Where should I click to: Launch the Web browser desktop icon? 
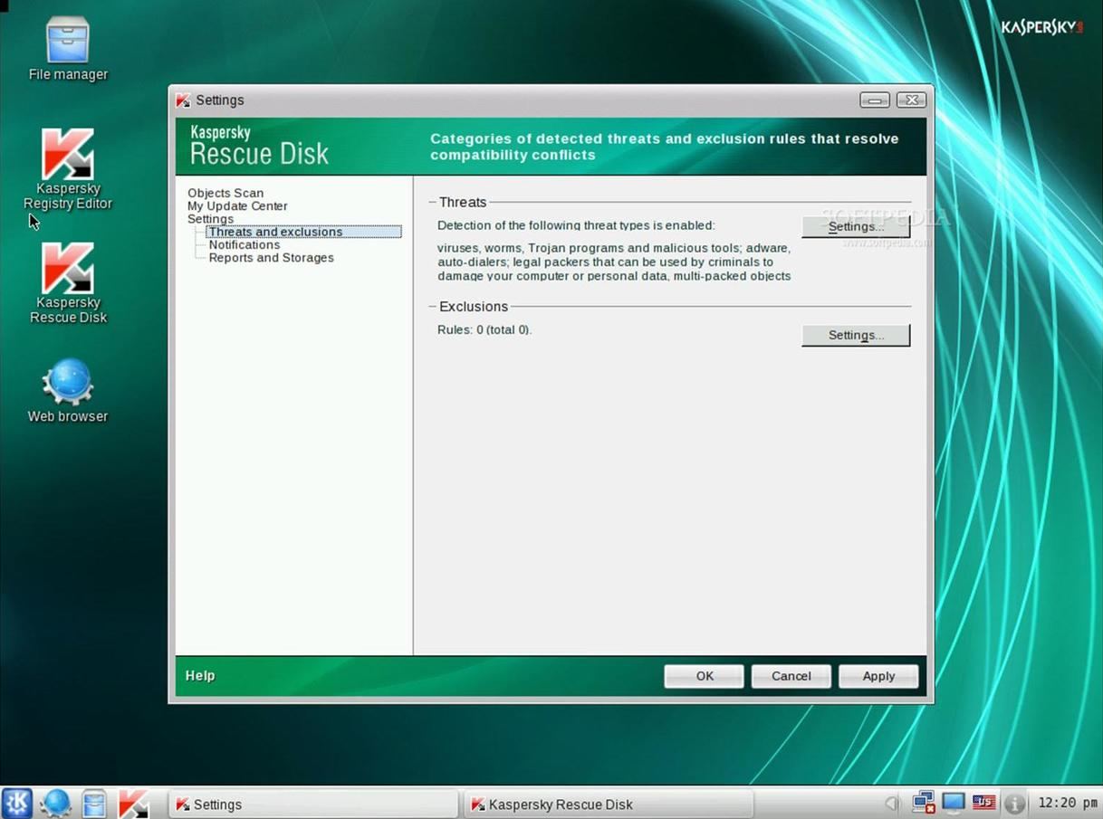pos(68,391)
